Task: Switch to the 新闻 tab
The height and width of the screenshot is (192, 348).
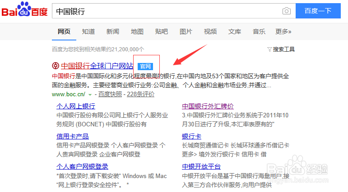Action: point(113,31)
